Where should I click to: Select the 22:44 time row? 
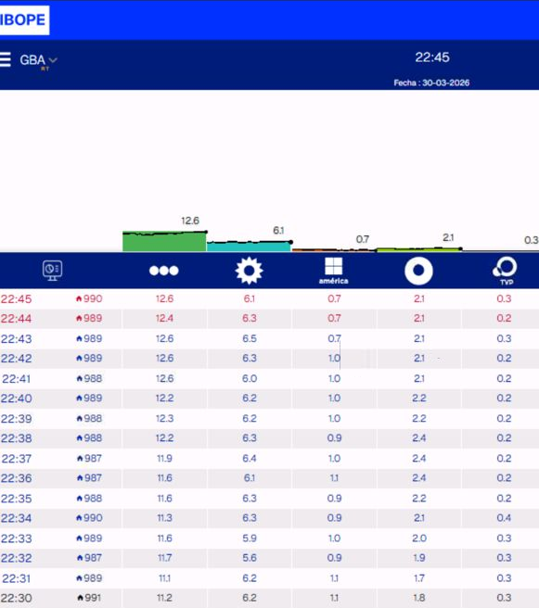(269, 319)
